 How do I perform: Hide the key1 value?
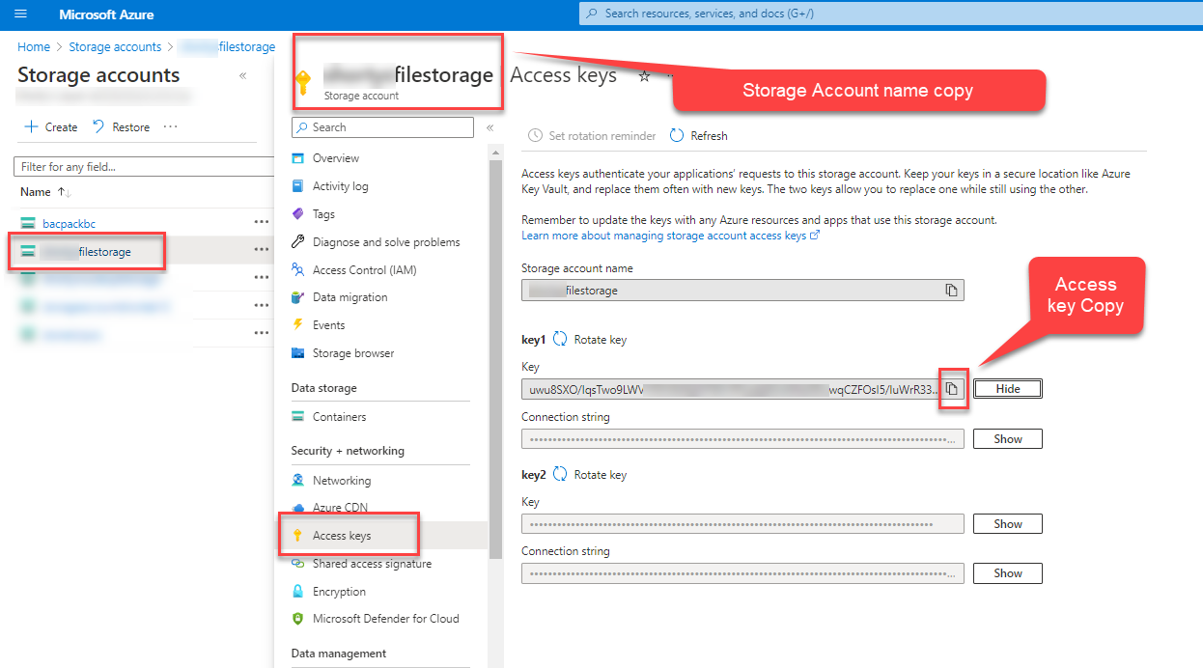point(1007,388)
